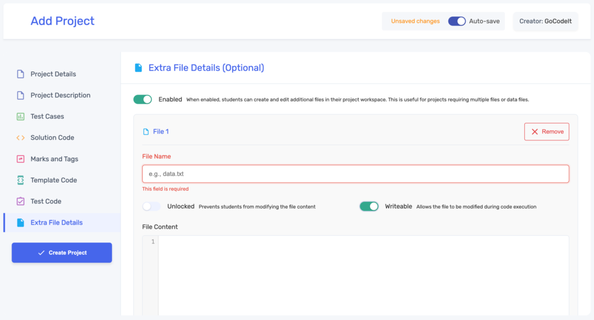Click the Project Details sidebar icon
Screen dimensions: 594x320
tap(20, 74)
